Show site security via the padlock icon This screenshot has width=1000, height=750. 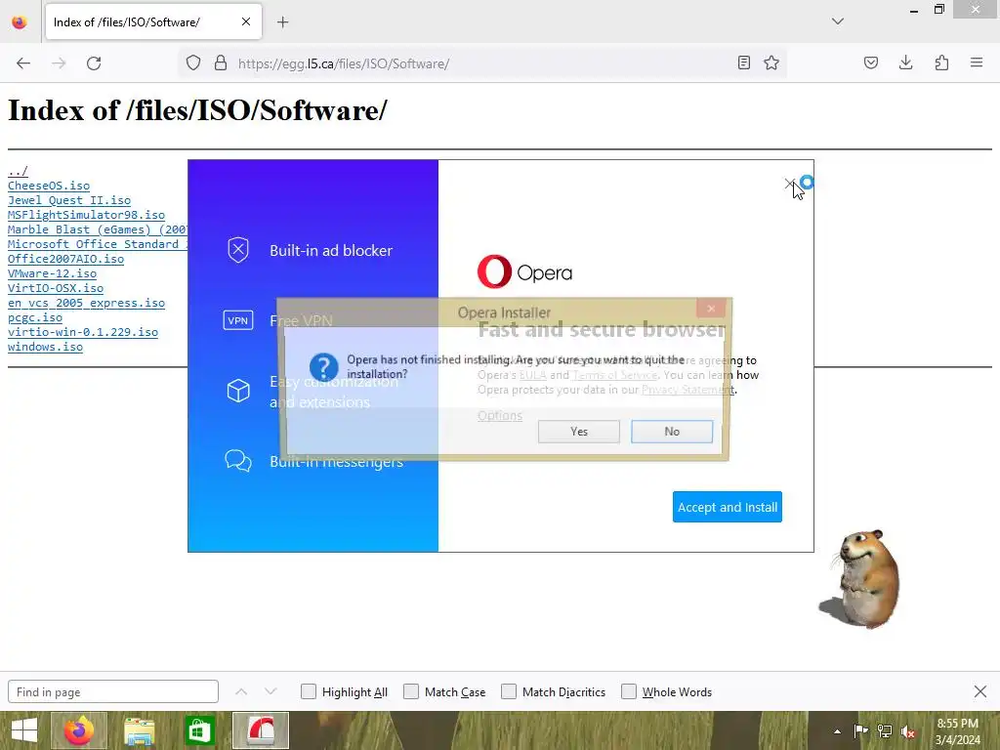click(x=221, y=63)
